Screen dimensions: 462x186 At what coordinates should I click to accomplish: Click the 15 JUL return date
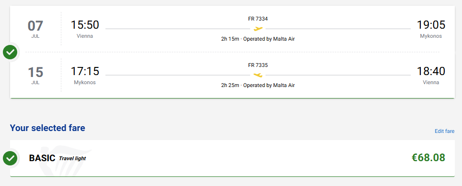35,76
